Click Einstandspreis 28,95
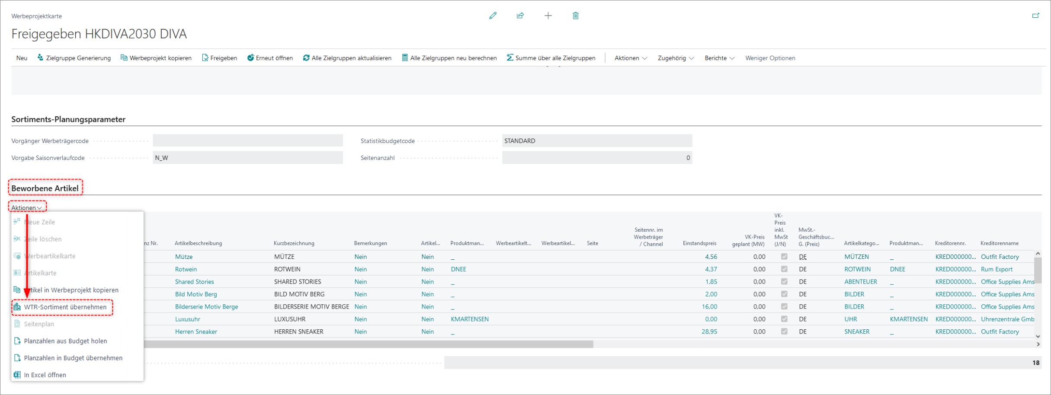Screen dimensions: 1051x395 coord(709,332)
